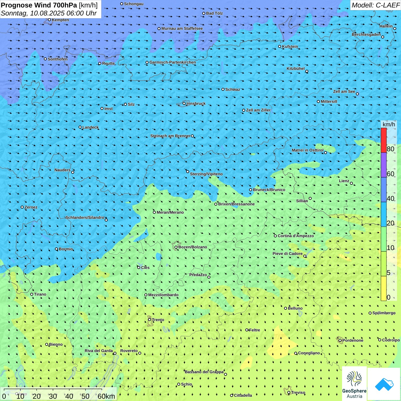Click the Pordenone city marker

pyautogui.click(x=340, y=340)
